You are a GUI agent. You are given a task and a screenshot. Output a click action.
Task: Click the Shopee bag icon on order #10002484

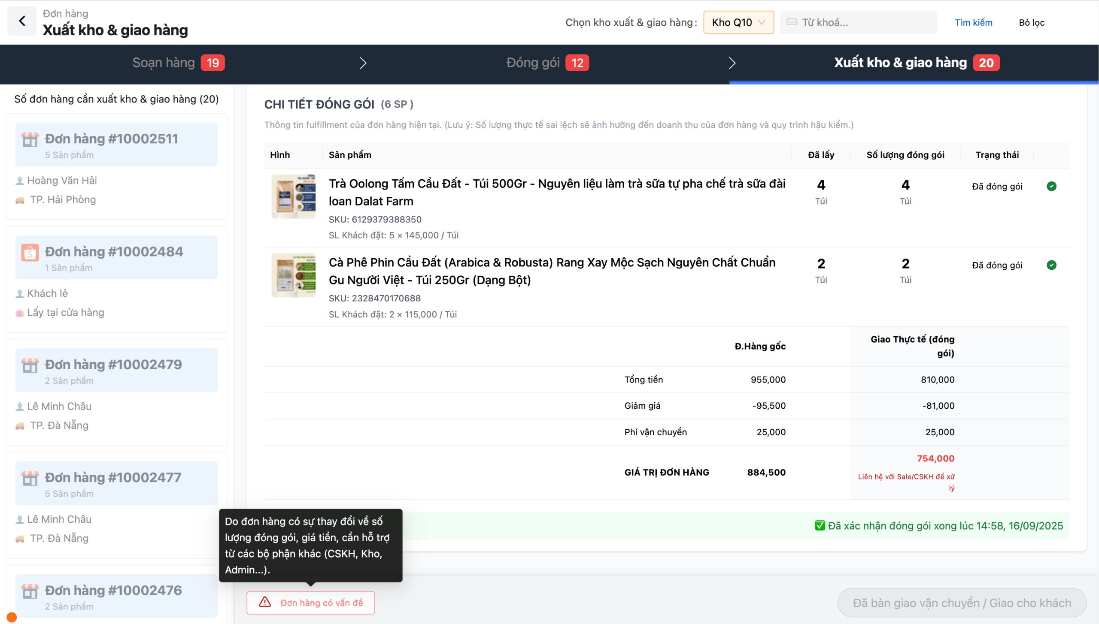click(30, 253)
